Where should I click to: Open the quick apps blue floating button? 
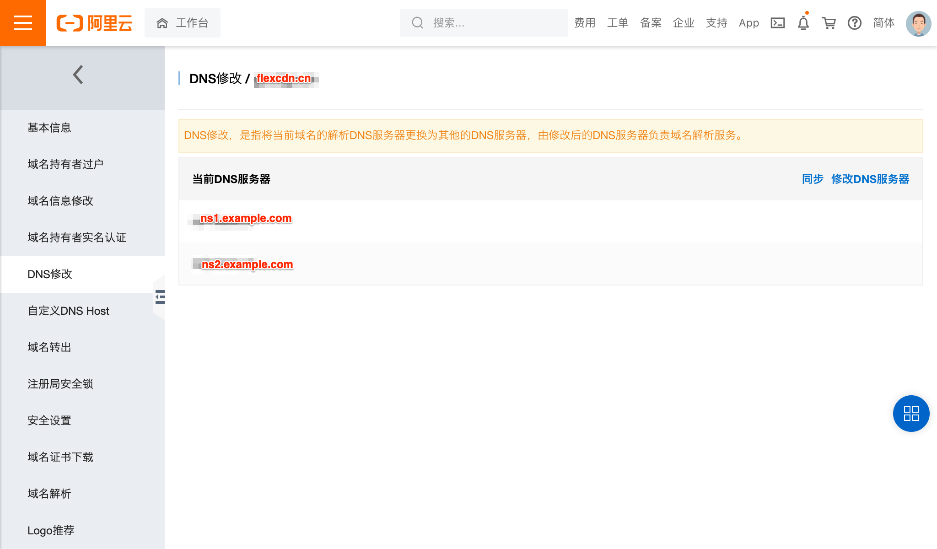click(x=910, y=414)
